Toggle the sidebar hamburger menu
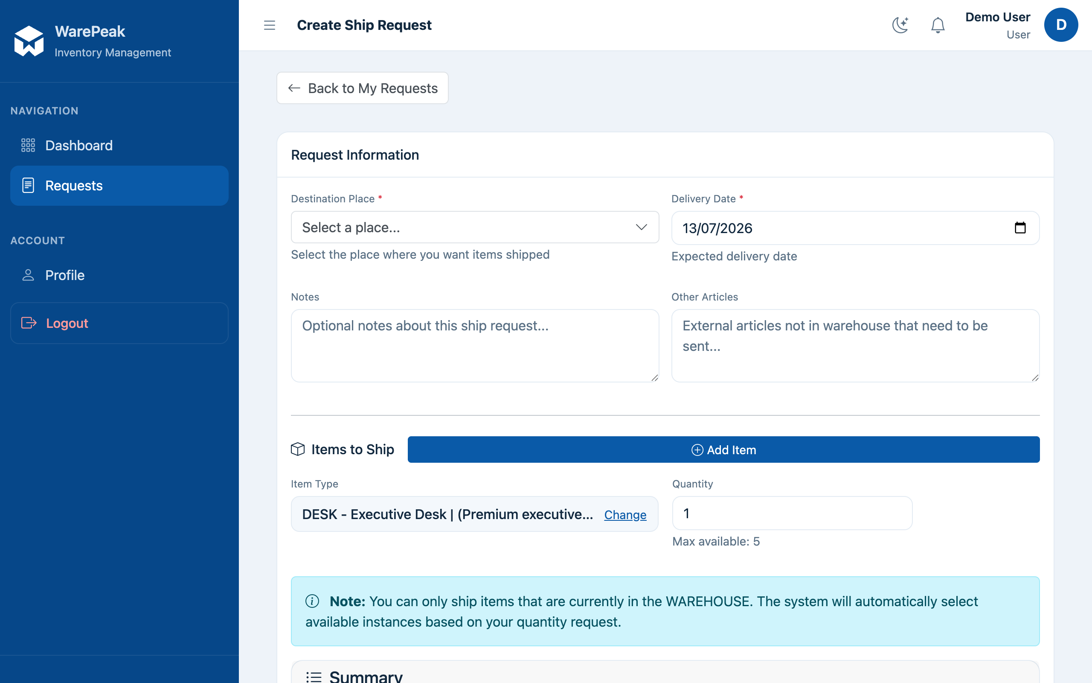The width and height of the screenshot is (1092, 683). coord(270,25)
